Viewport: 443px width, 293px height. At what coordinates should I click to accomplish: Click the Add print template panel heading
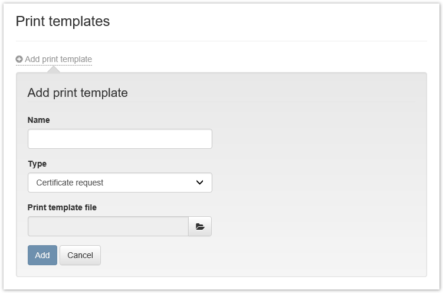78,93
